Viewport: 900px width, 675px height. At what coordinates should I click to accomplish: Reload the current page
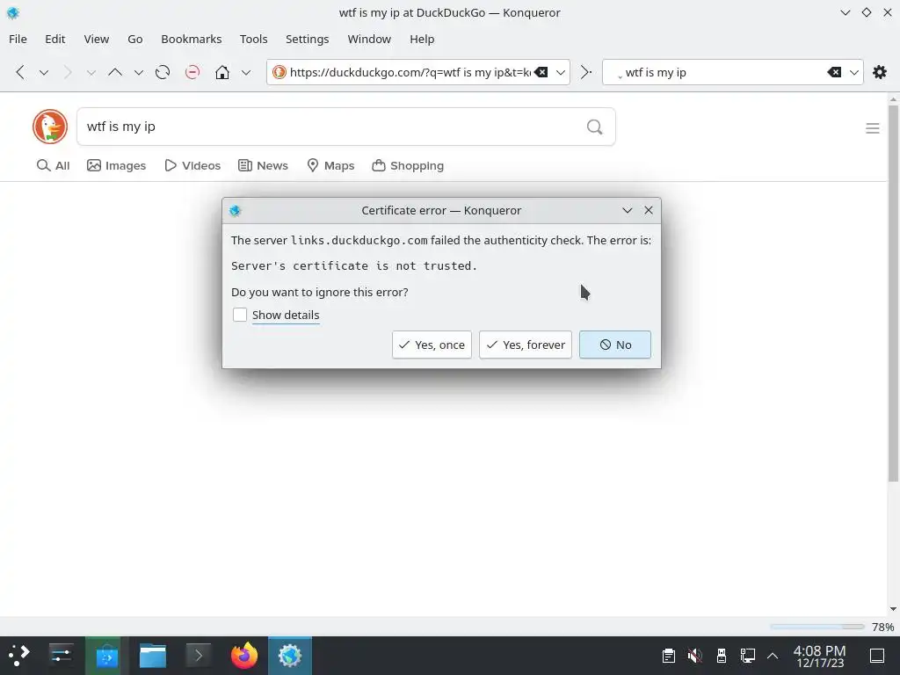163,72
